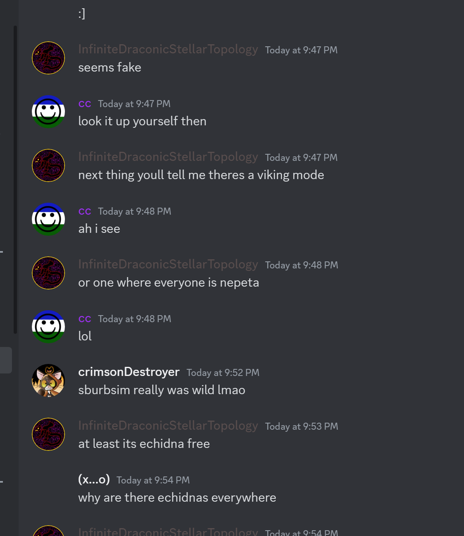
Task: Click the "why are there echidnas everywhere" message
Action: [177, 498]
